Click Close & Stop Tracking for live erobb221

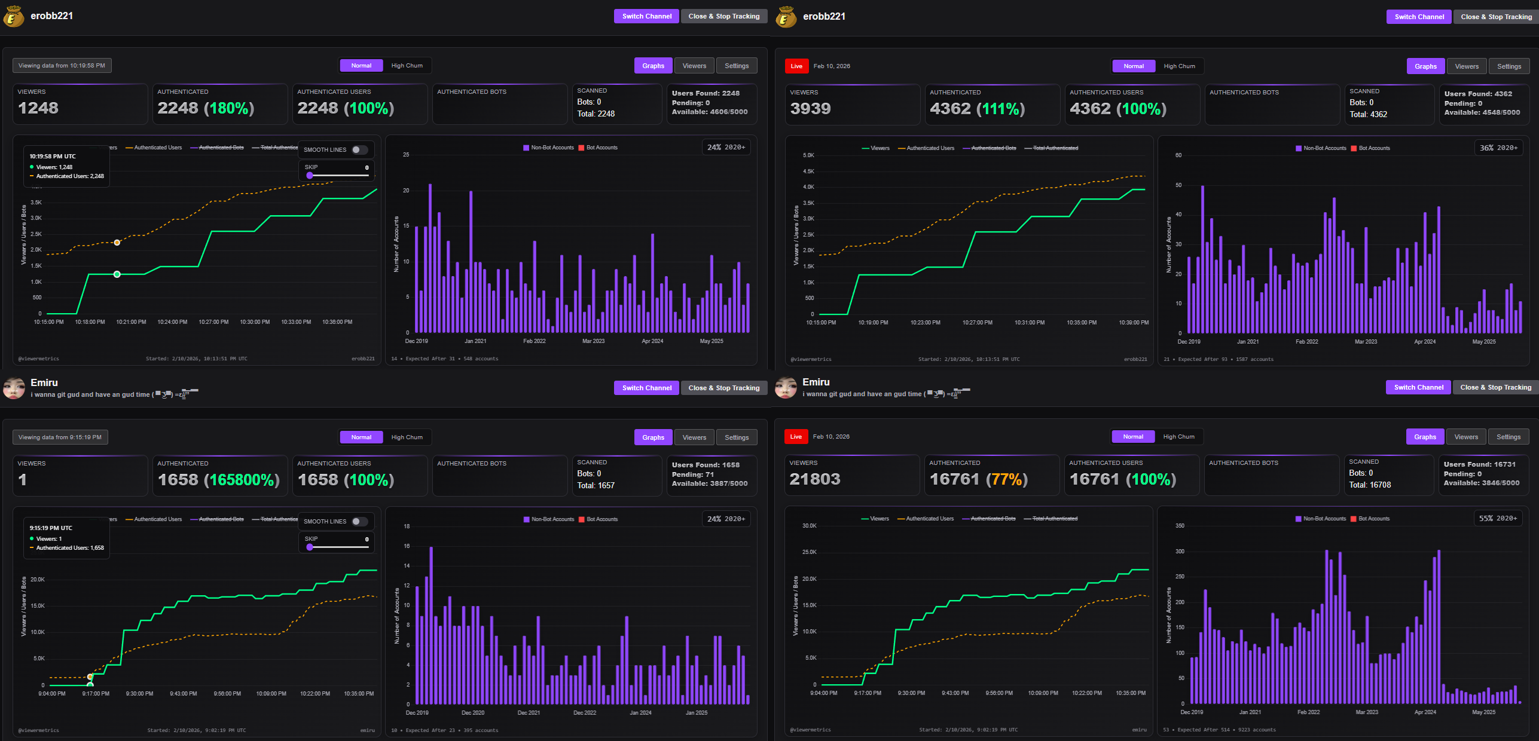pos(1496,17)
